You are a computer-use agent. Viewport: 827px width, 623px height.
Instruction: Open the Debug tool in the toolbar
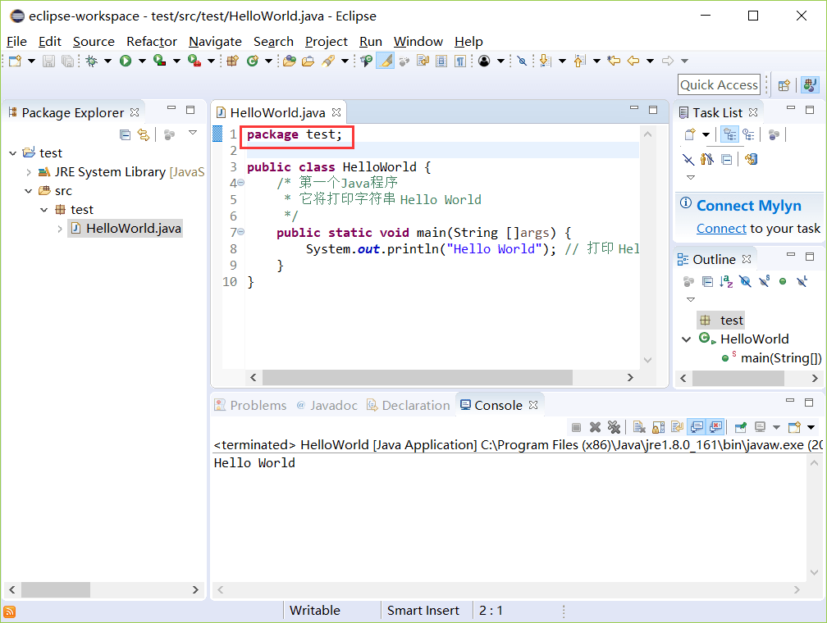point(92,60)
